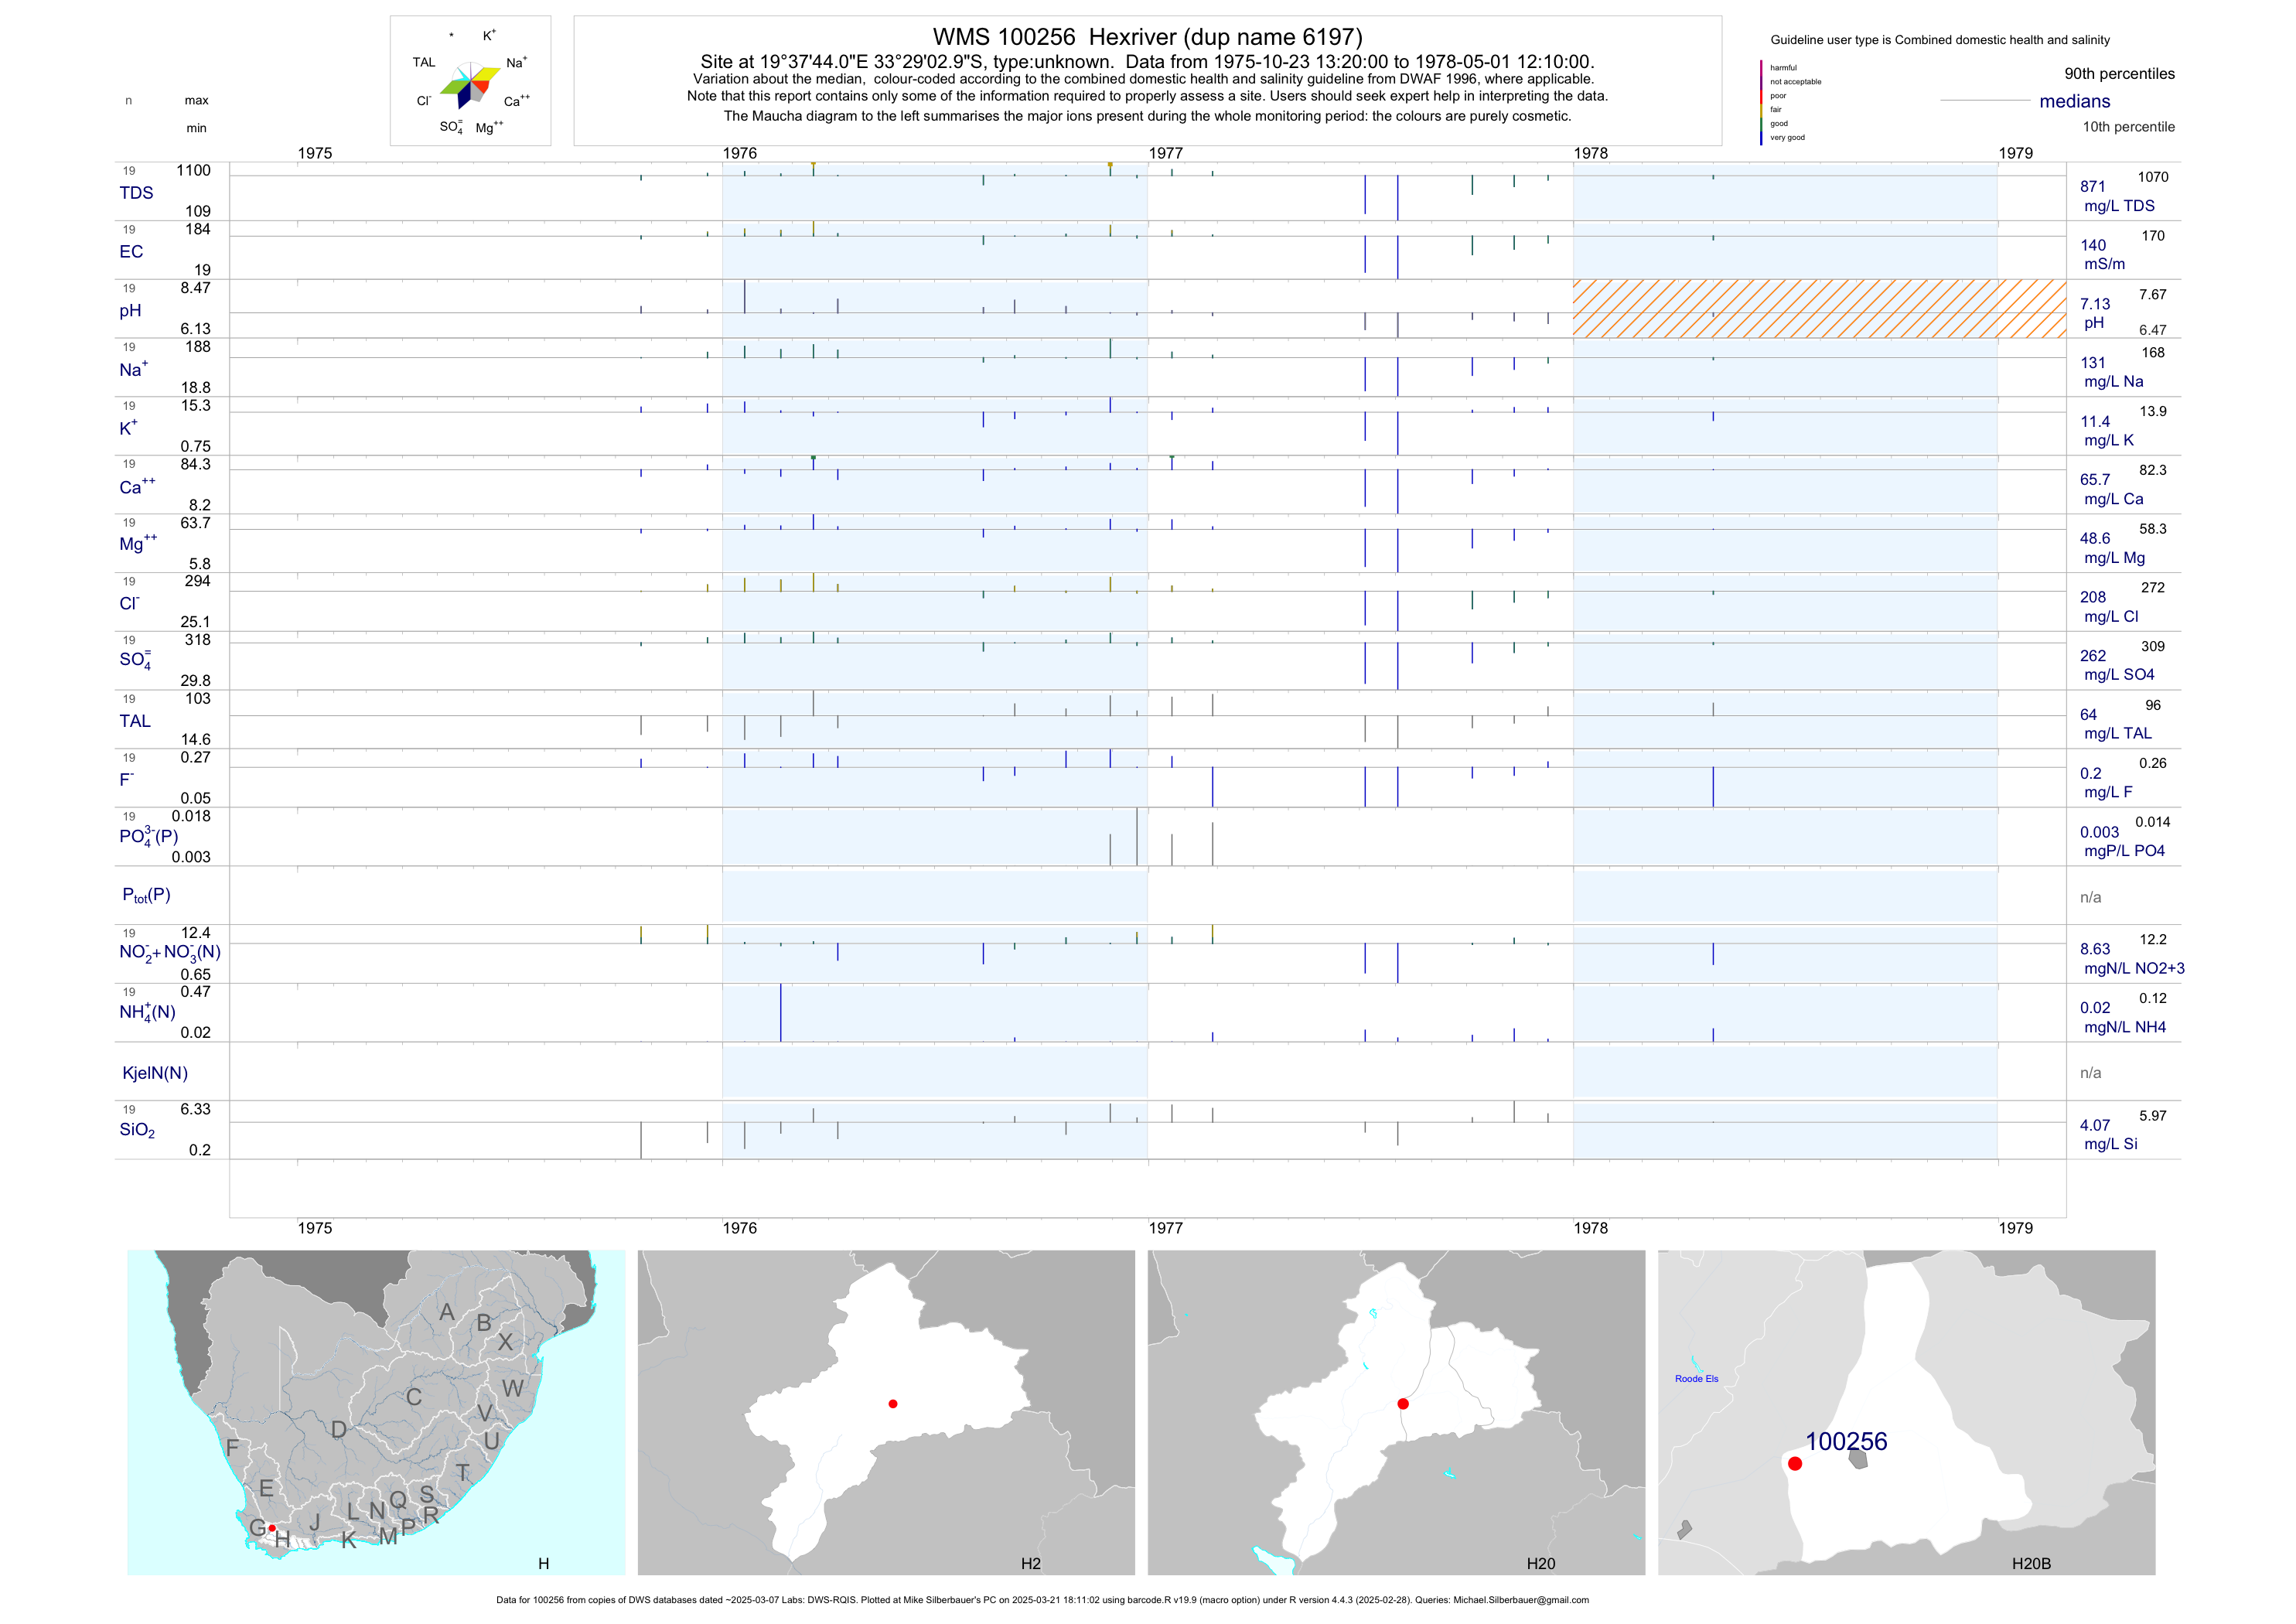Image resolution: width=2296 pixels, height=1624 pixels.
Task: Open the H20B catchment map thumbnail
Action: 1906,1412
